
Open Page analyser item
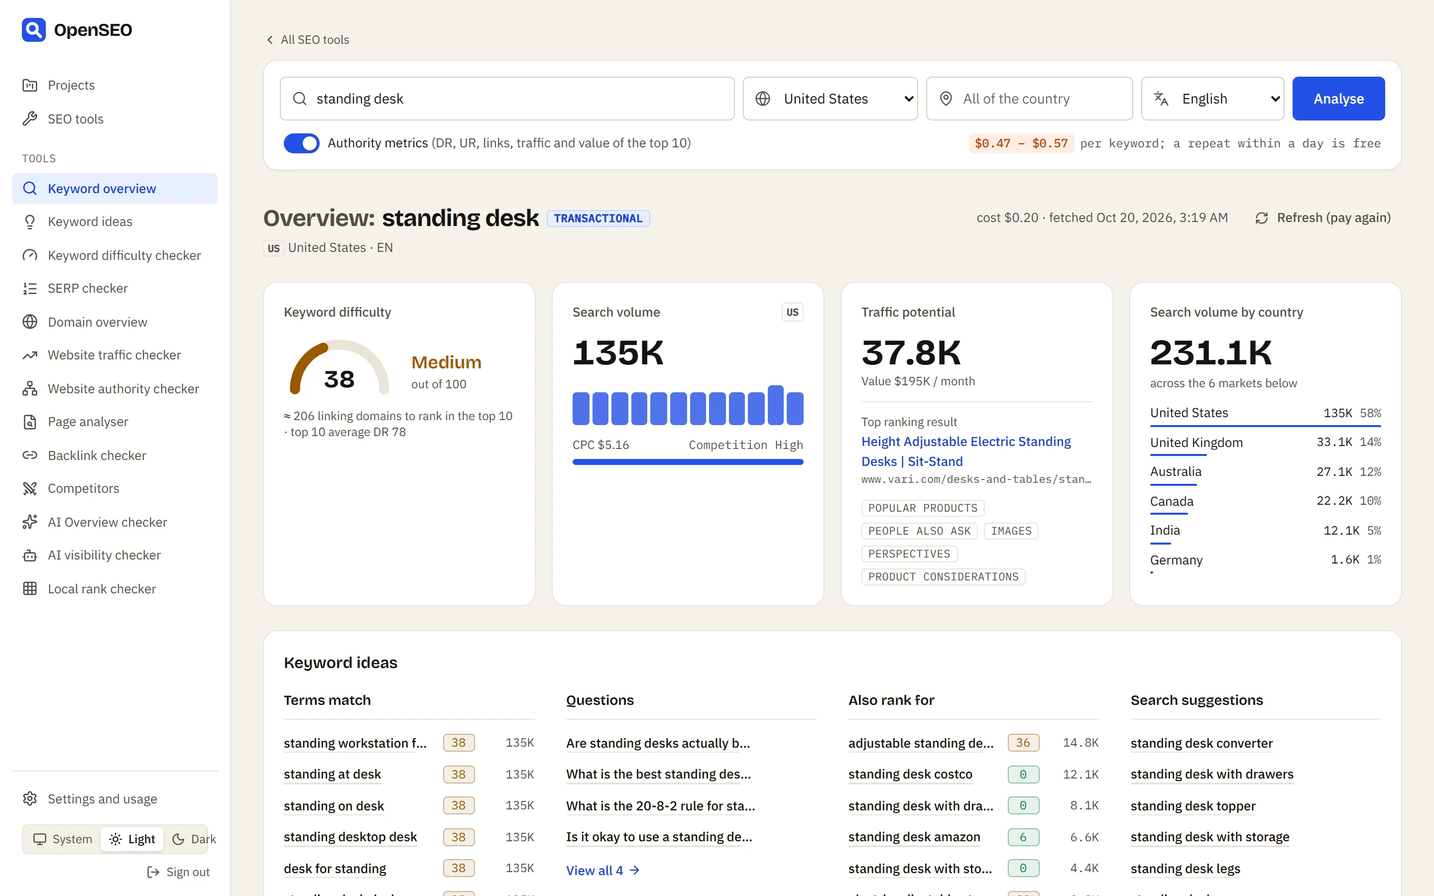pyautogui.click(x=115, y=422)
